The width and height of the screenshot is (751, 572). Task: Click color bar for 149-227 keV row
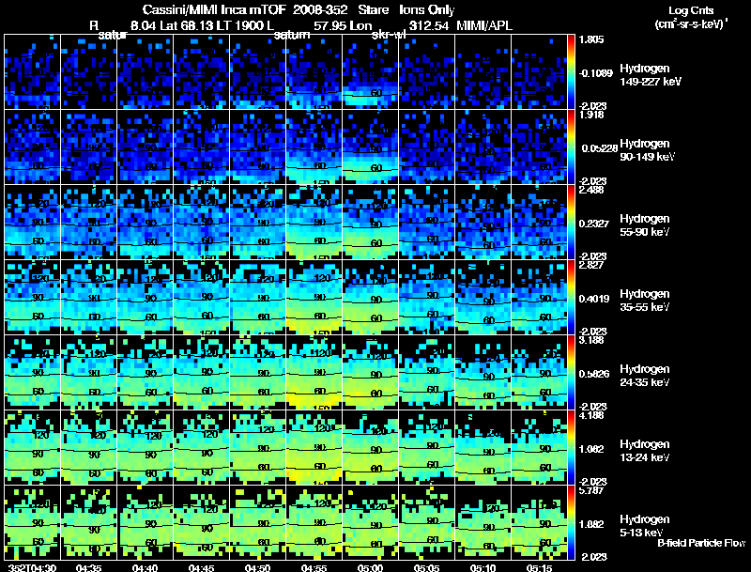coord(571,72)
